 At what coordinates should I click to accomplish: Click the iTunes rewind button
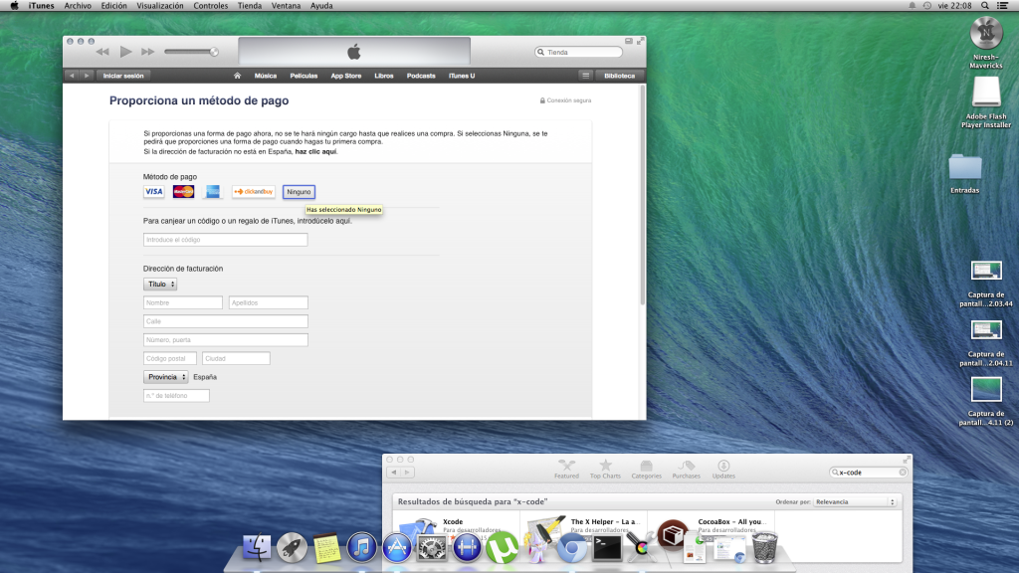coord(102,52)
